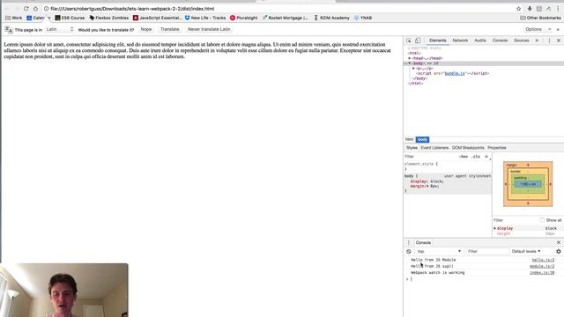
Task: Focus the console filter field
Action: click(487, 252)
